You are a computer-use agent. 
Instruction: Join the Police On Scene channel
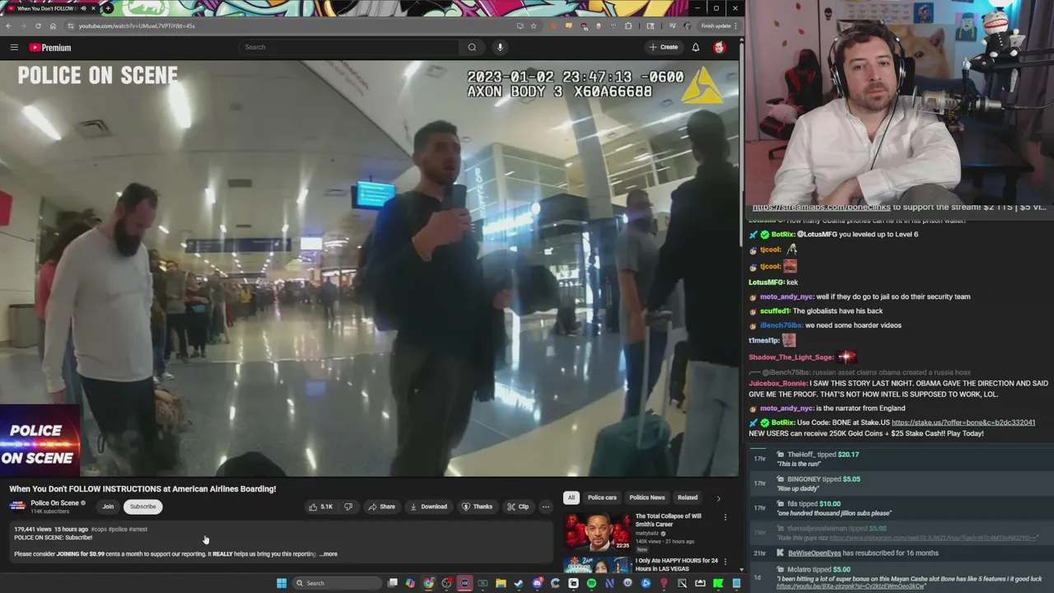coord(108,507)
